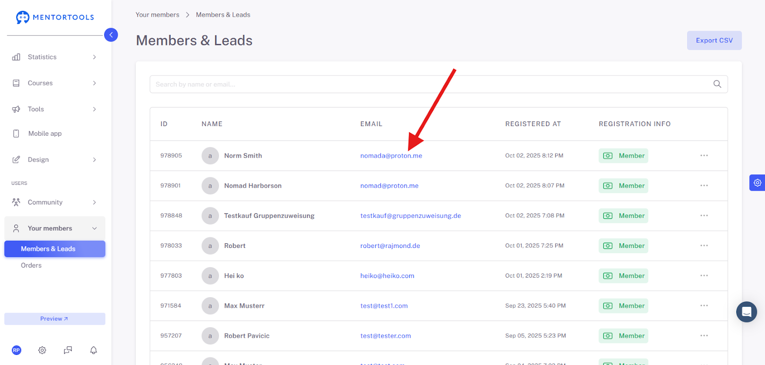Viewport: 765px width, 365px height.
Task: Click the Export CSV button
Action: pyautogui.click(x=714, y=41)
